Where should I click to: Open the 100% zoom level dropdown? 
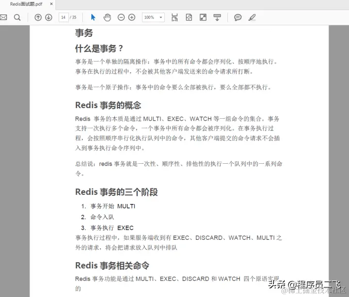click(x=153, y=17)
